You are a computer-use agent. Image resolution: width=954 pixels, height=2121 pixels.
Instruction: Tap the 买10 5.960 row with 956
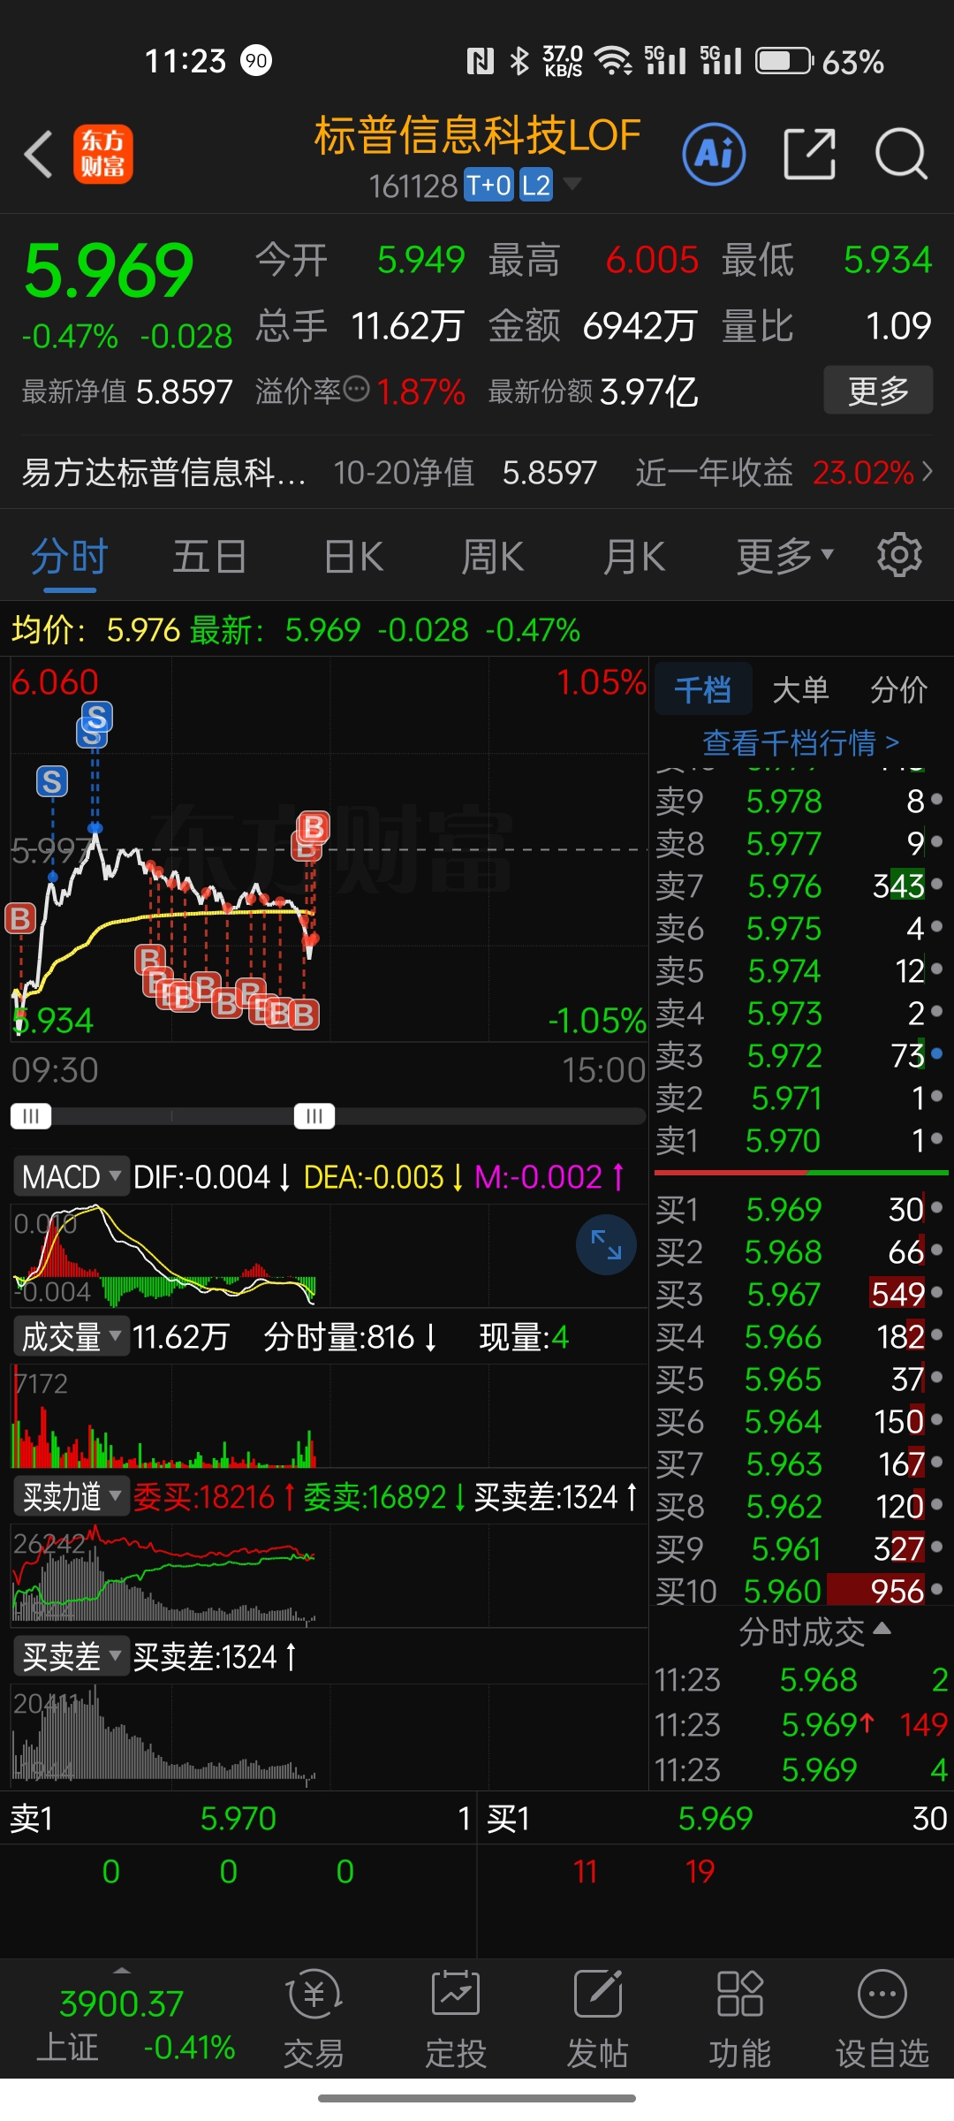click(x=800, y=1591)
